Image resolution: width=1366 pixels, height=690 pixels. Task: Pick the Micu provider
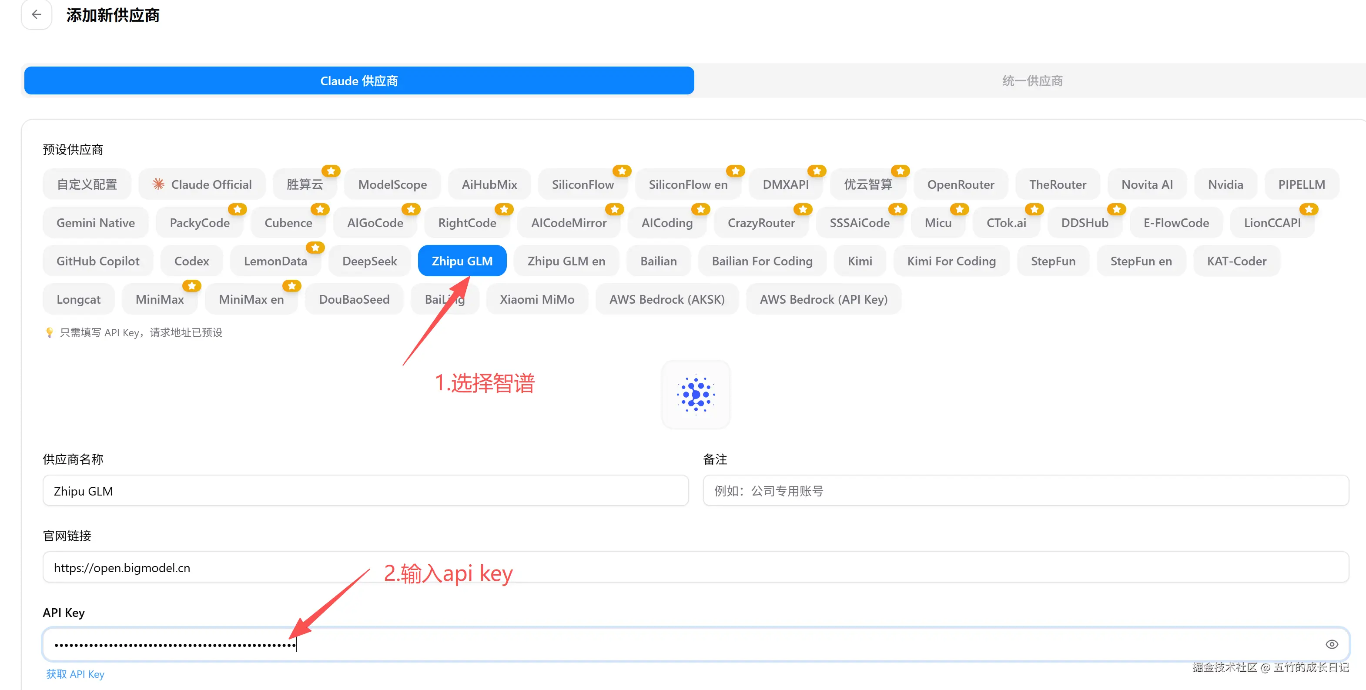pos(938,223)
